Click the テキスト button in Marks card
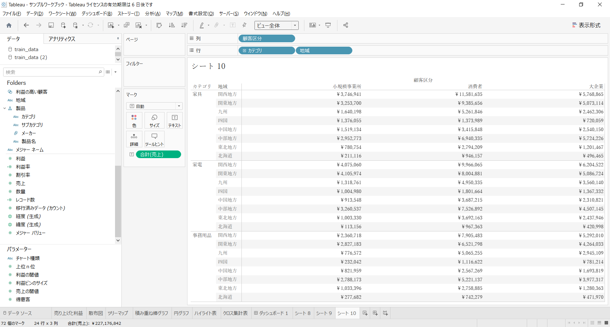The image size is (610, 327). click(x=174, y=121)
